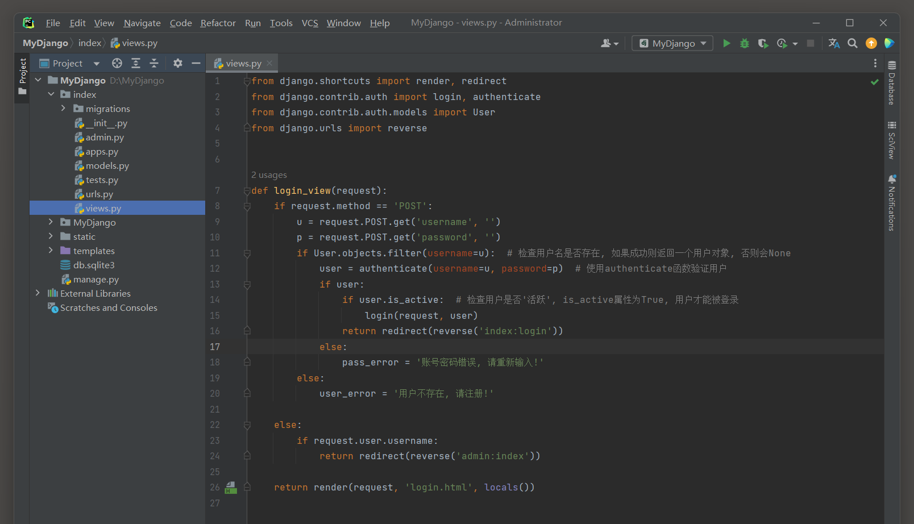Open the Database tool window
Viewport: 914px width, 524px height.
(892, 83)
